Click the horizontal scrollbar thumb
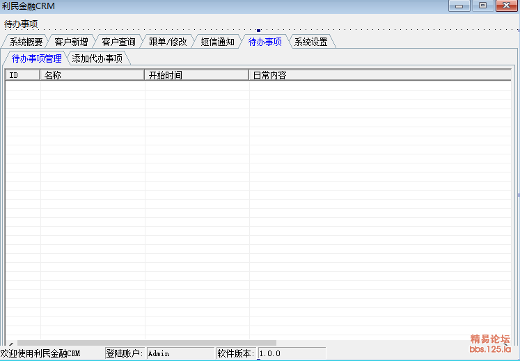This screenshot has width=520, height=361. click(x=147, y=343)
